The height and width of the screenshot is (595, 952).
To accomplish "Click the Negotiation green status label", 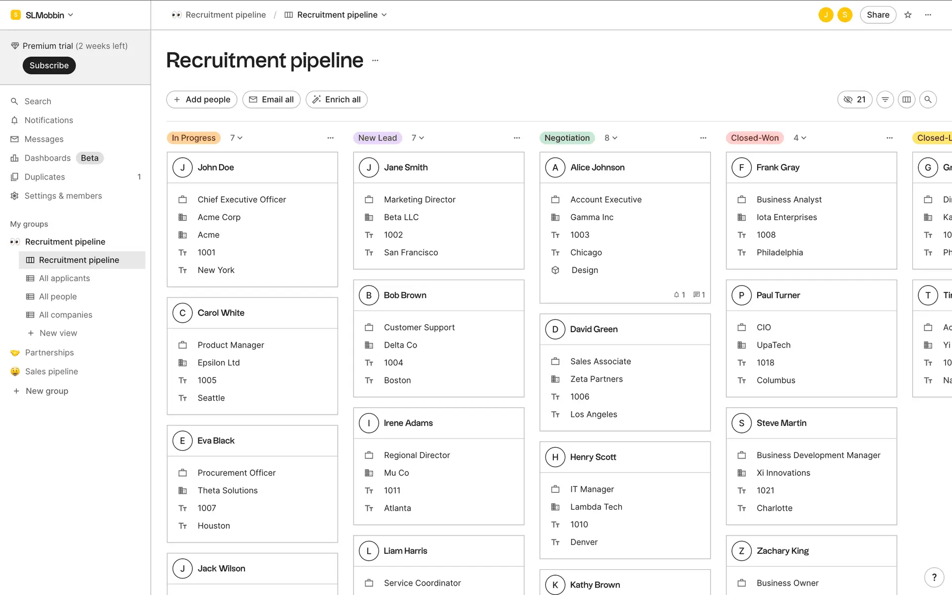I will click(x=567, y=138).
